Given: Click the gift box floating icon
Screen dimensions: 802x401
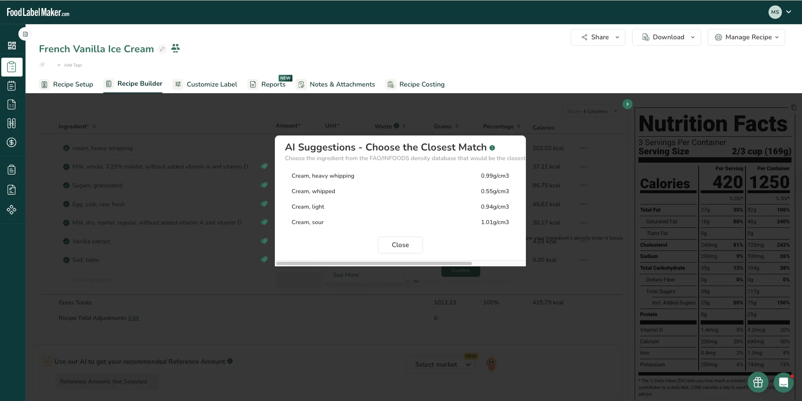Looking at the screenshot, I should (x=758, y=382).
